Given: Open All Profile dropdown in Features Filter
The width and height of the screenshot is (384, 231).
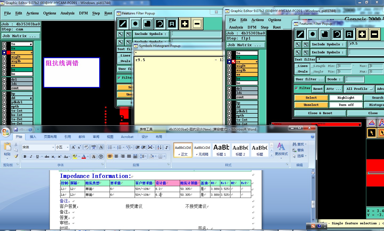Looking at the screenshot, I should click(x=359, y=89).
